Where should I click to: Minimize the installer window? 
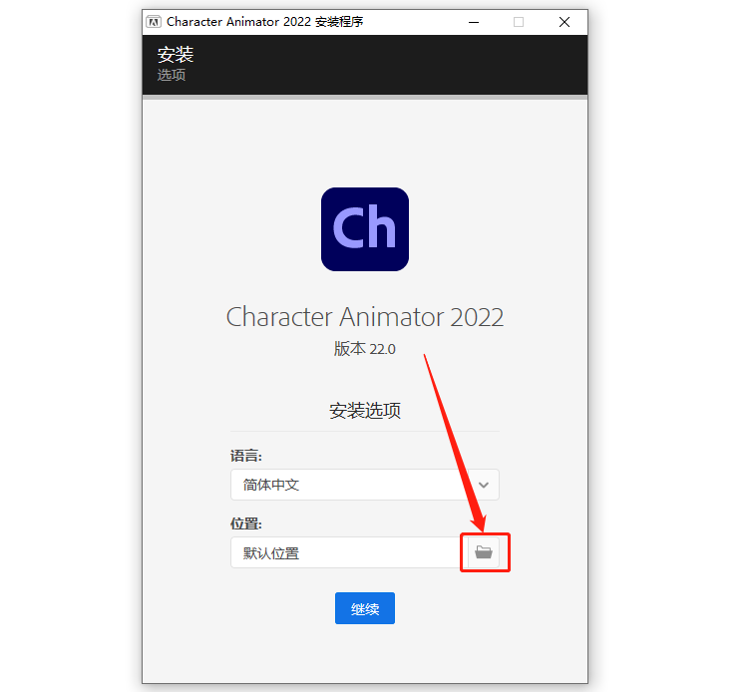474,22
